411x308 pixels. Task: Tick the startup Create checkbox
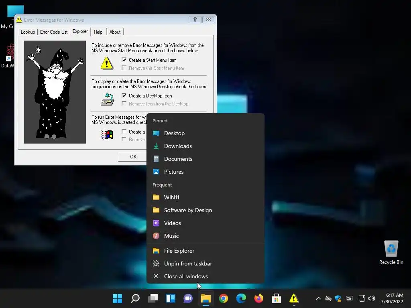pos(124,132)
